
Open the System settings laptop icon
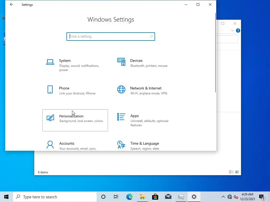50,62
